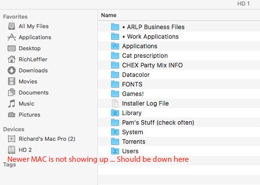Click the System folder icon
Screen dimensions: 260x185
click(115, 132)
